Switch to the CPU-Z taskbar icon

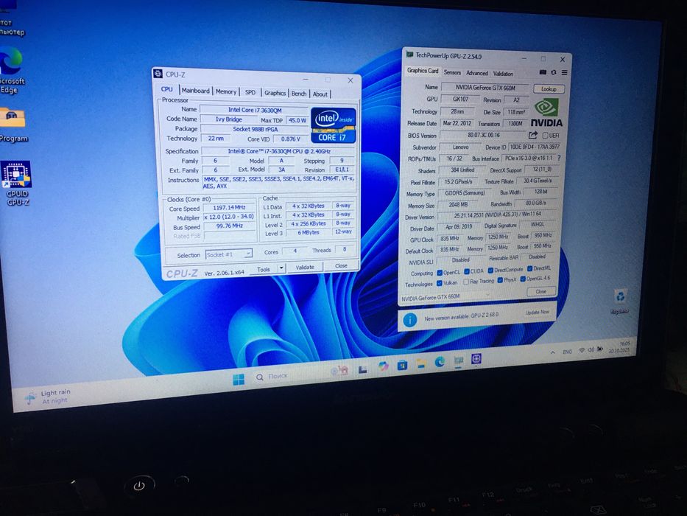[x=476, y=359]
